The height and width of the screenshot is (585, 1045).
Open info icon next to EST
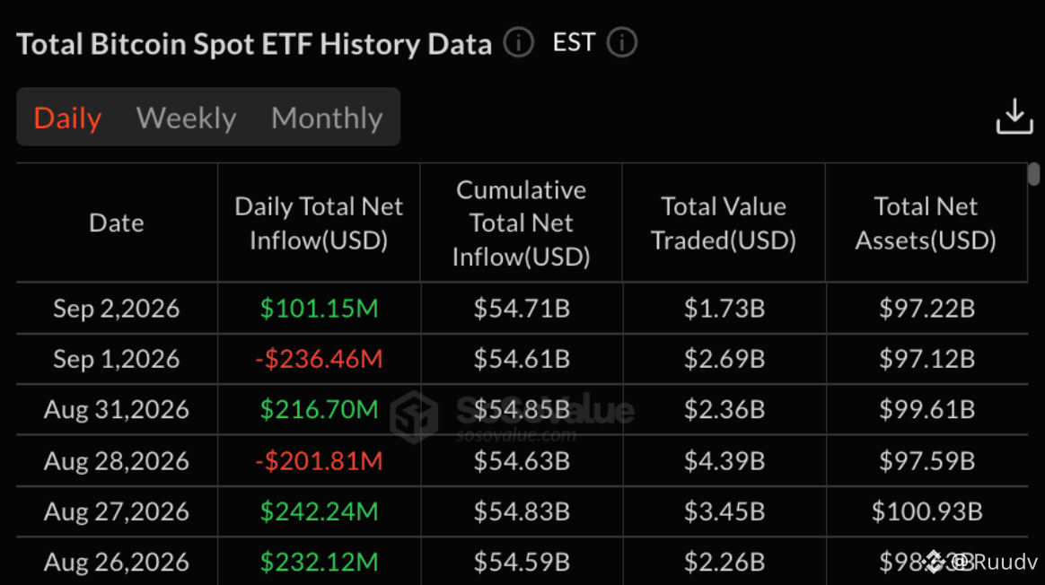coord(621,43)
